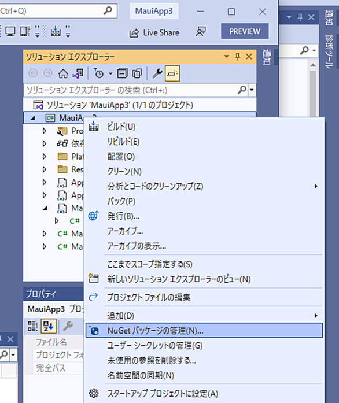The image size is (339, 403).
Task: Toggle the highlighted Preview Selected Items button
Action: [172, 73]
